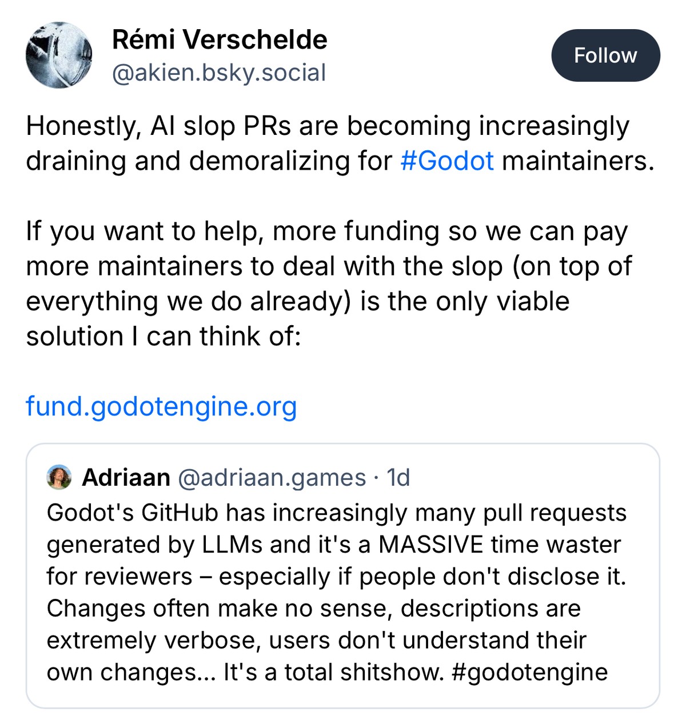Open Rémi Verschelde's profile avatar

(x=59, y=55)
